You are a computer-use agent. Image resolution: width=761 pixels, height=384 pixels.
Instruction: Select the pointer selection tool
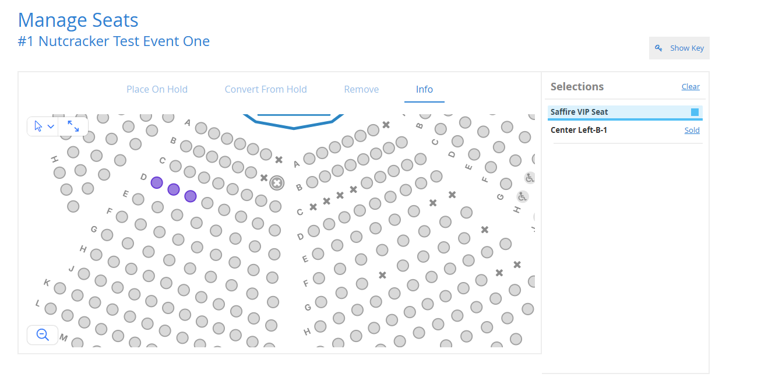pyautogui.click(x=38, y=126)
